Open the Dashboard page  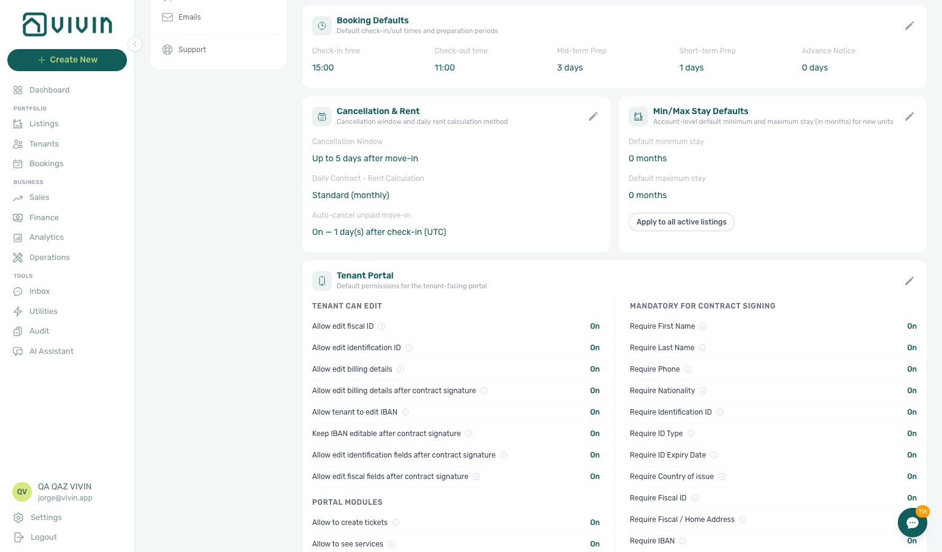click(x=49, y=90)
